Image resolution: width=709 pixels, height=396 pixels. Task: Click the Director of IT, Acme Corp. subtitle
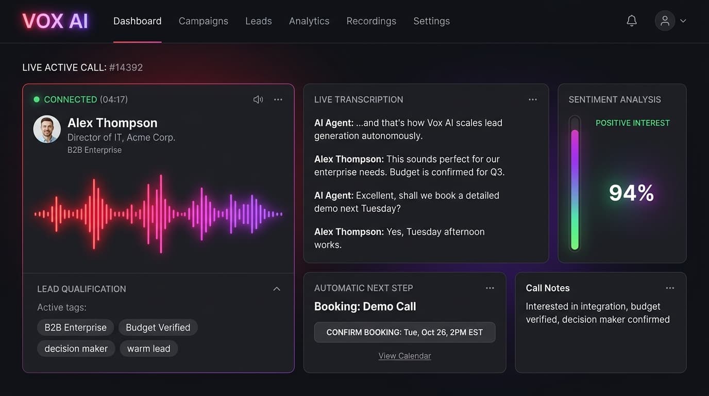pyautogui.click(x=122, y=138)
